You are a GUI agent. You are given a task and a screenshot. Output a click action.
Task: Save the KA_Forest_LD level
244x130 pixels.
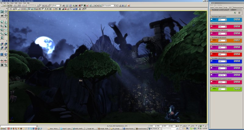pos(239,40)
